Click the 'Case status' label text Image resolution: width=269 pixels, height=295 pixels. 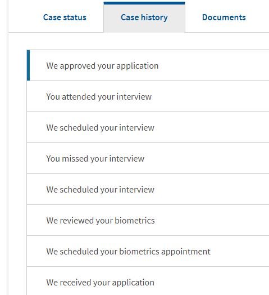click(65, 17)
